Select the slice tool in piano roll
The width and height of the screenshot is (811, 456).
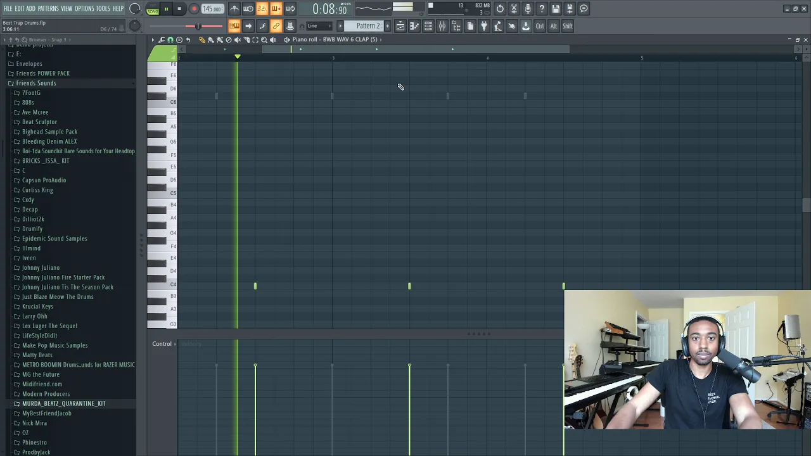pos(246,39)
